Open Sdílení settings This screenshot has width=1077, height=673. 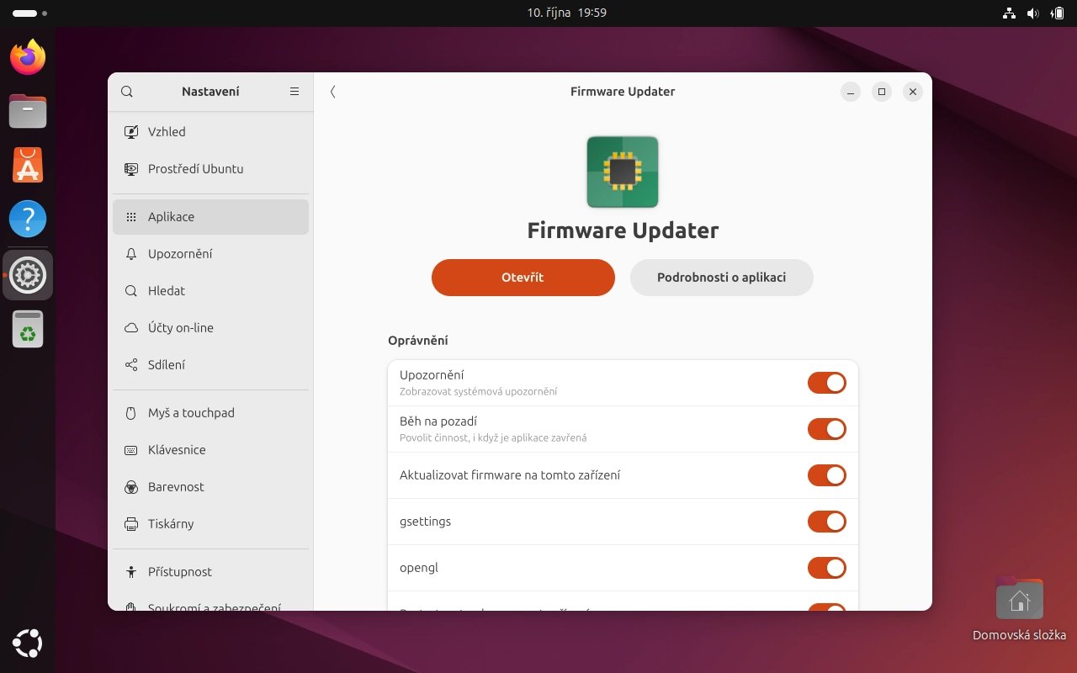210,365
